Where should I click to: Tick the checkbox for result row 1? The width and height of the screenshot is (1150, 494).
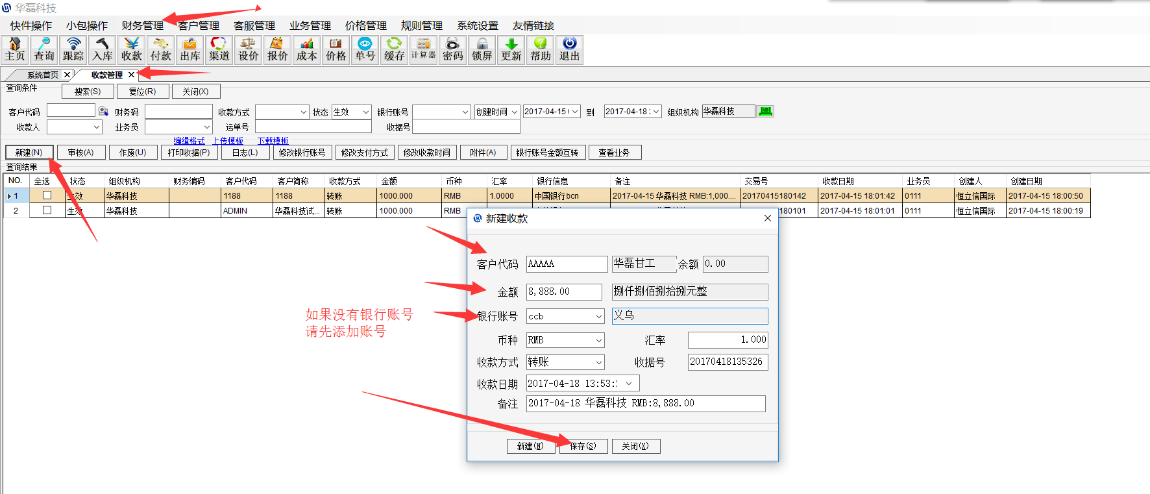point(47,195)
